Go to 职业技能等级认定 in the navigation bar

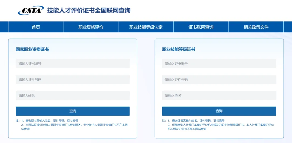pos(146,27)
